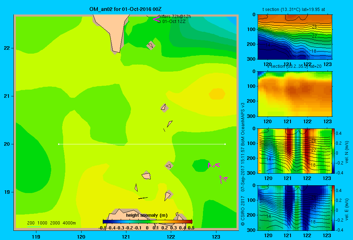This screenshot has height=240, width=353.
Task: Click the 200 depth contour legend entry
Action: point(31,223)
